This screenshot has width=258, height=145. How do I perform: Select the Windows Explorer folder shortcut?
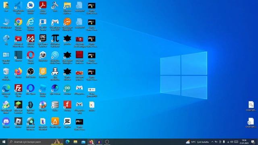pyautogui.click(x=67, y=7)
